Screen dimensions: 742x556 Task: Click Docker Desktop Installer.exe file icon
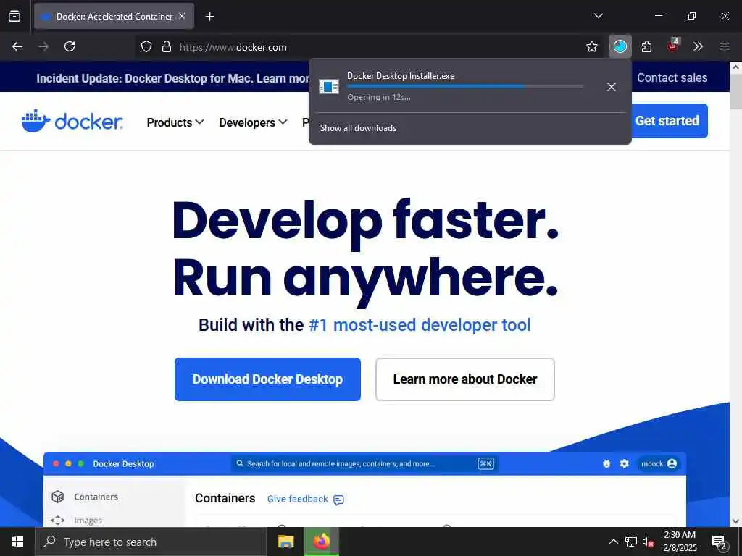(x=329, y=87)
